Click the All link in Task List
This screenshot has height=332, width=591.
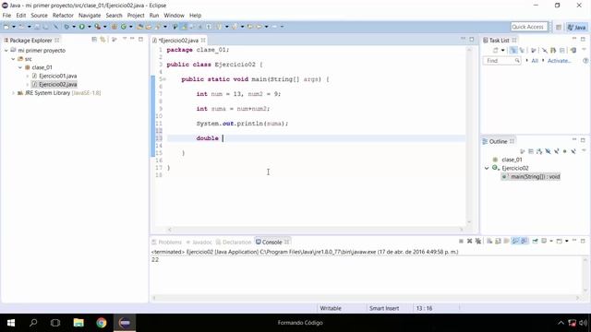pyautogui.click(x=535, y=61)
